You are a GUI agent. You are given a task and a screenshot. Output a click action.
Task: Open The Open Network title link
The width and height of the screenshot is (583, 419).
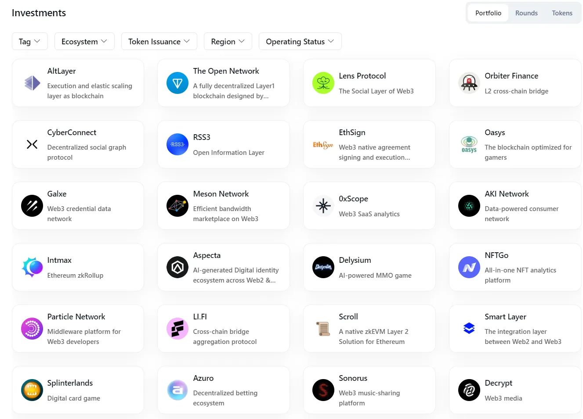226,71
